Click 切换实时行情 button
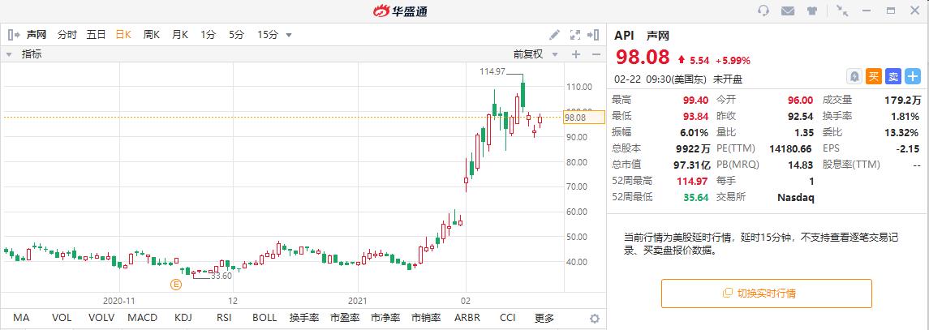 tap(766, 293)
